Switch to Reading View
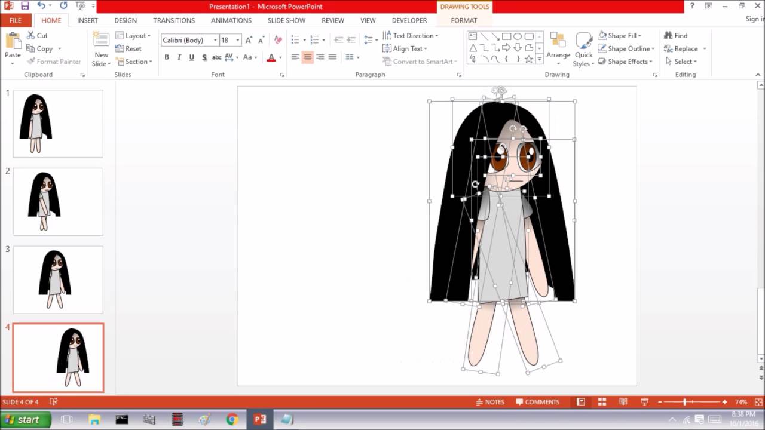Viewport: 765px width, 430px height. (623, 402)
